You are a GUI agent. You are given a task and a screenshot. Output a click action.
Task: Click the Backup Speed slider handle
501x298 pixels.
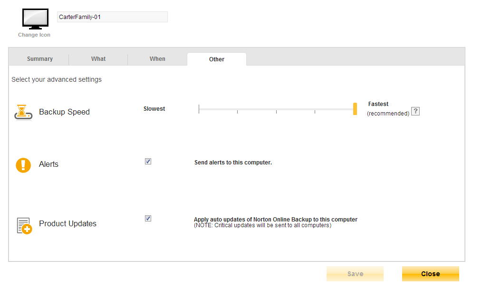355,109
